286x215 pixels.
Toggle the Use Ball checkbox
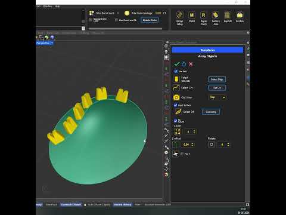(x=176, y=71)
